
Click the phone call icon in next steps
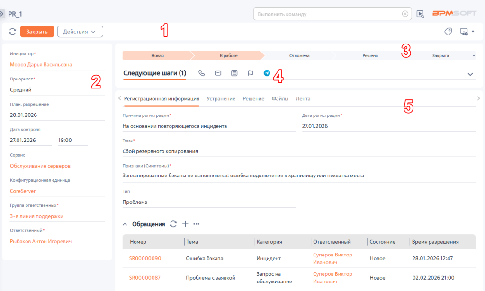[x=202, y=73]
